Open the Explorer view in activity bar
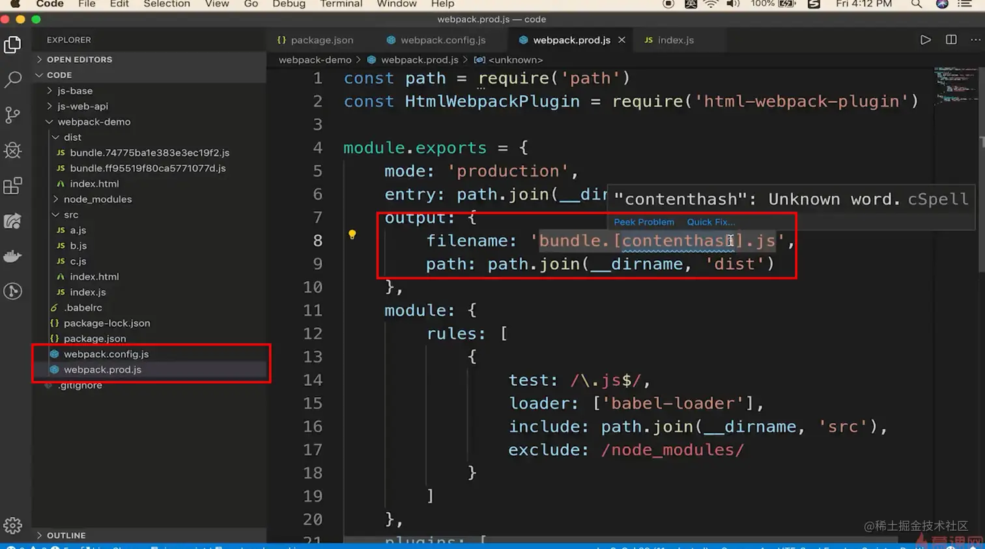Image resolution: width=985 pixels, height=549 pixels. [12, 44]
